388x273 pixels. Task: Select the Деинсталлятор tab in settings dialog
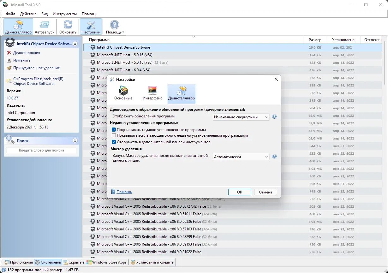tap(182, 93)
